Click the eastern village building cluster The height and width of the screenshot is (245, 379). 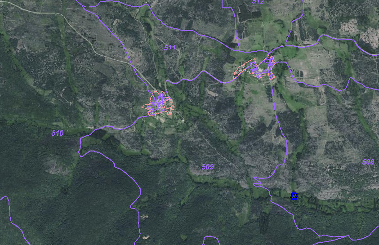click(265, 68)
